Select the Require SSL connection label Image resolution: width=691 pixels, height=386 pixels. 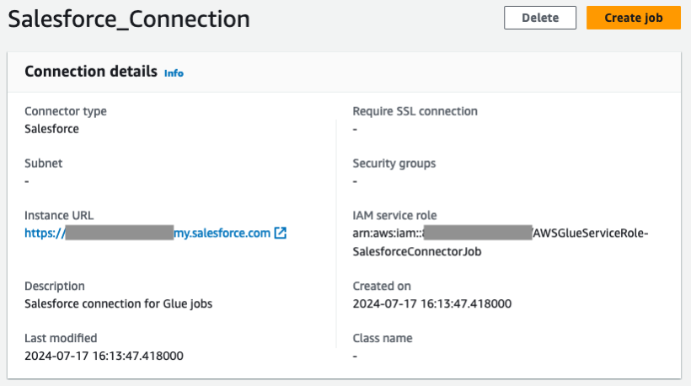click(415, 111)
